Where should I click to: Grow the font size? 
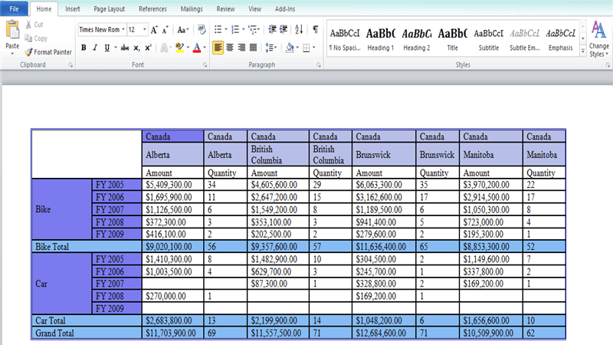point(154,30)
